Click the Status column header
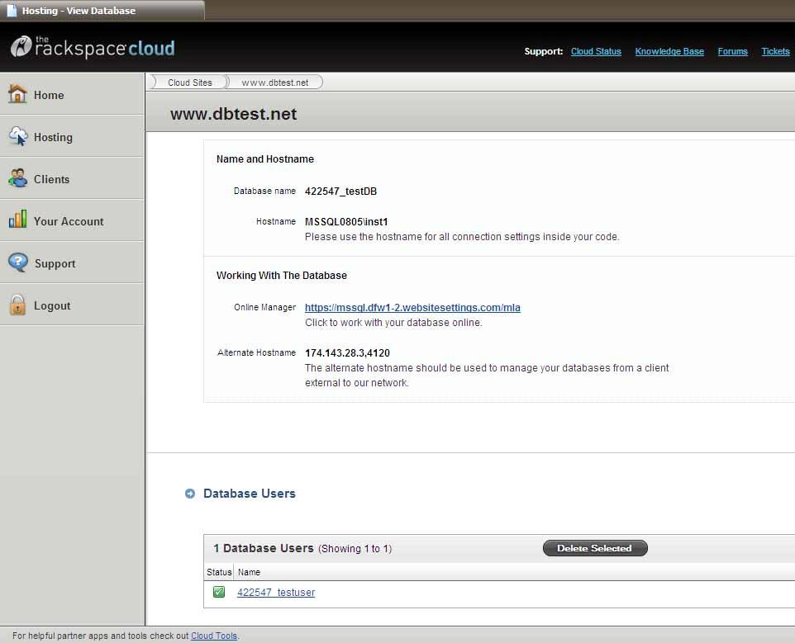This screenshot has width=795, height=643. 219,572
